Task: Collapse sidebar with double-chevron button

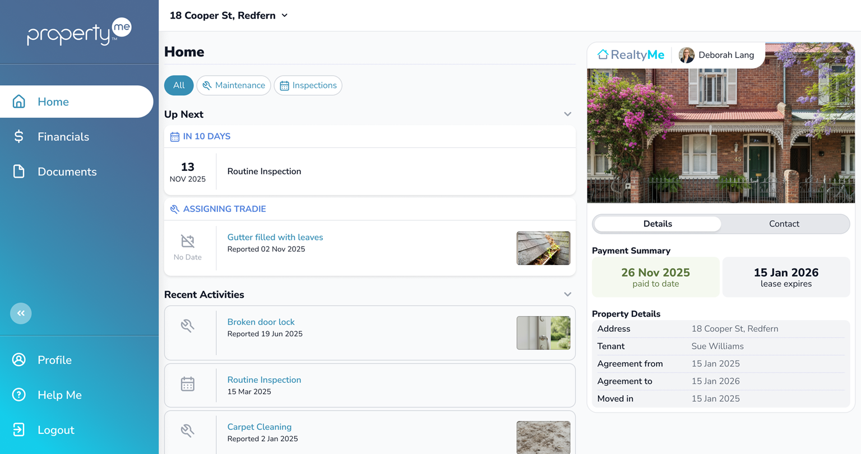Action: (x=21, y=313)
